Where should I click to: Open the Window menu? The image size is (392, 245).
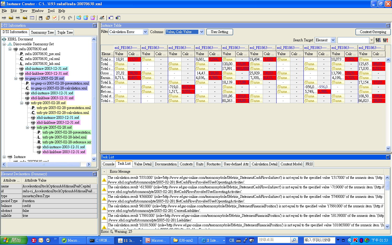[x=38, y=11]
